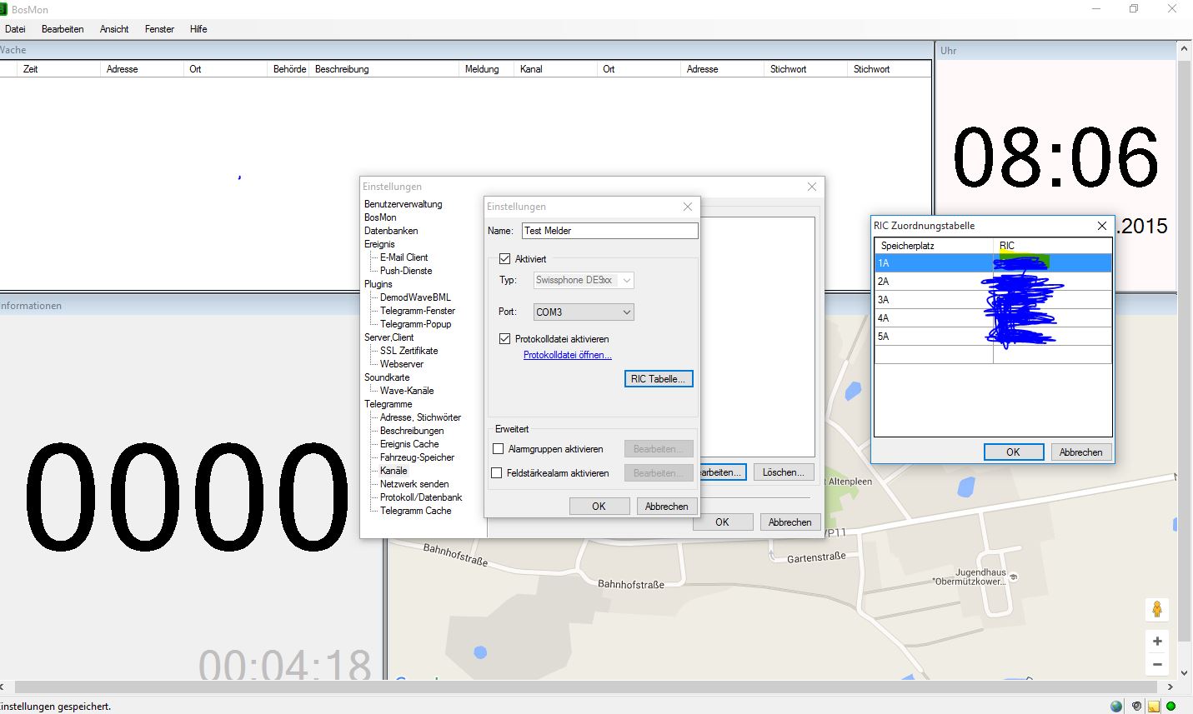Viewport: 1193px width, 714px height.
Task: Click the horizontal scrollbar right arrow
Action: (x=1170, y=687)
